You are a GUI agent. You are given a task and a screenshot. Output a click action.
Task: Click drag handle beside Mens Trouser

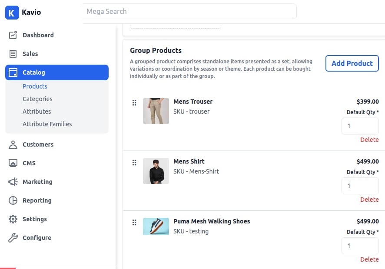[134, 102]
